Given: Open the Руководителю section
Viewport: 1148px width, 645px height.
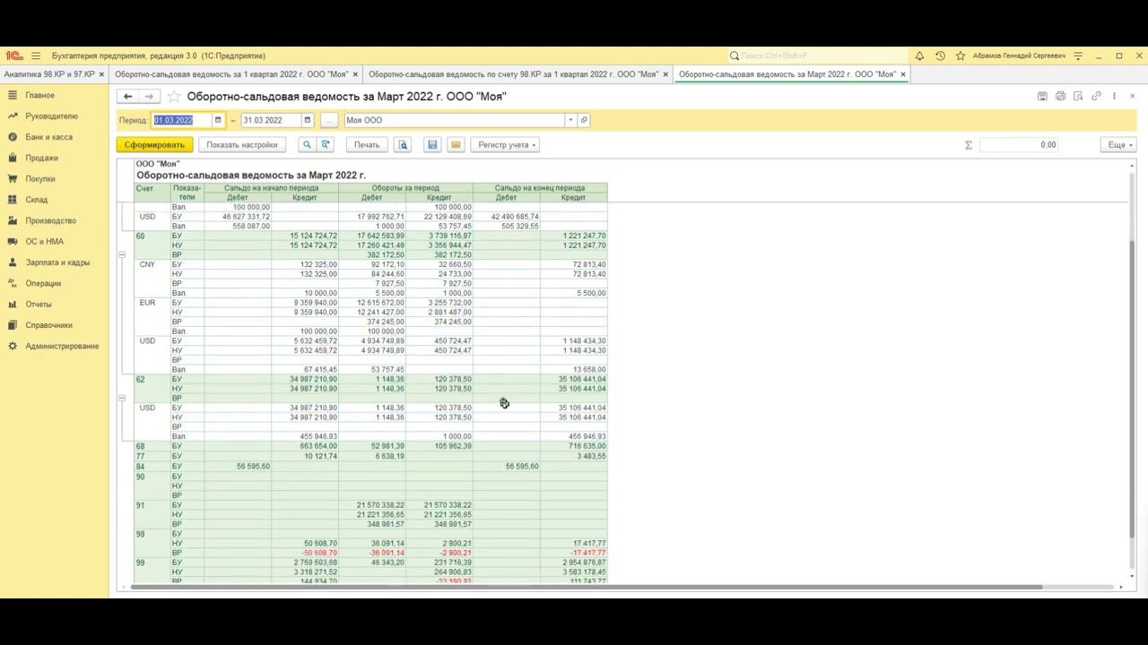Looking at the screenshot, I should coord(51,116).
